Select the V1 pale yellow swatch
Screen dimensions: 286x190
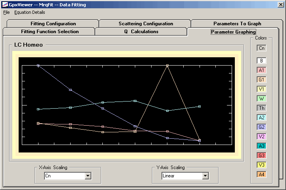click(x=261, y=89)
